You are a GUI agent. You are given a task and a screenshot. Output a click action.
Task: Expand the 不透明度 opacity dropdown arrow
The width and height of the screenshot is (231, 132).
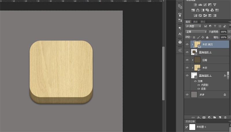(229, 31)
